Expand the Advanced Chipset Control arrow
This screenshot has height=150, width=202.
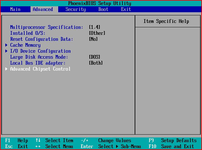[6, 69]
